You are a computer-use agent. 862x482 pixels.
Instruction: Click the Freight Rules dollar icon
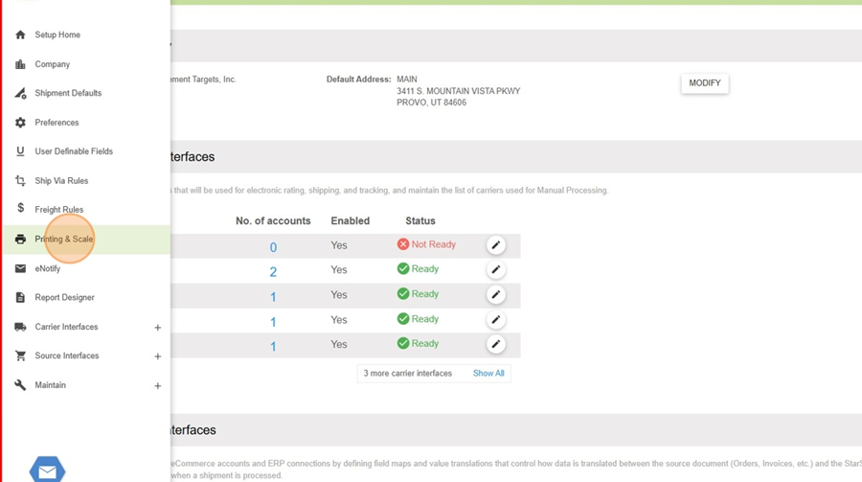[20, 209]
